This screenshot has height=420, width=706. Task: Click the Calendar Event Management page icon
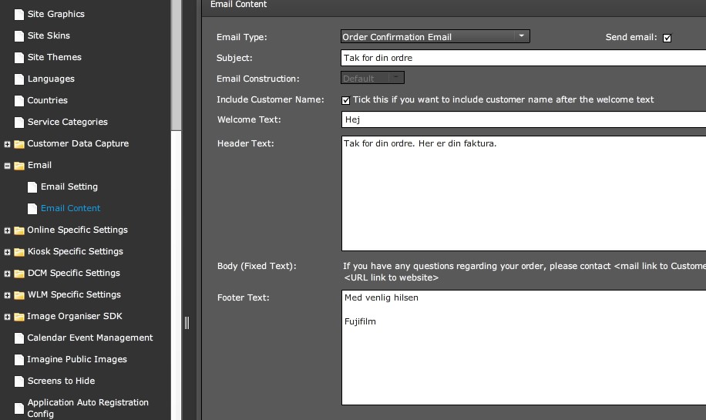click(x=19, y=338)
